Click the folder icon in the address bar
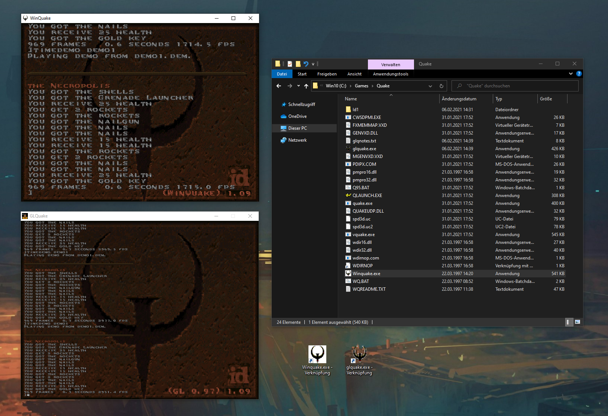The image size is (608, 416). coord(315,86)
